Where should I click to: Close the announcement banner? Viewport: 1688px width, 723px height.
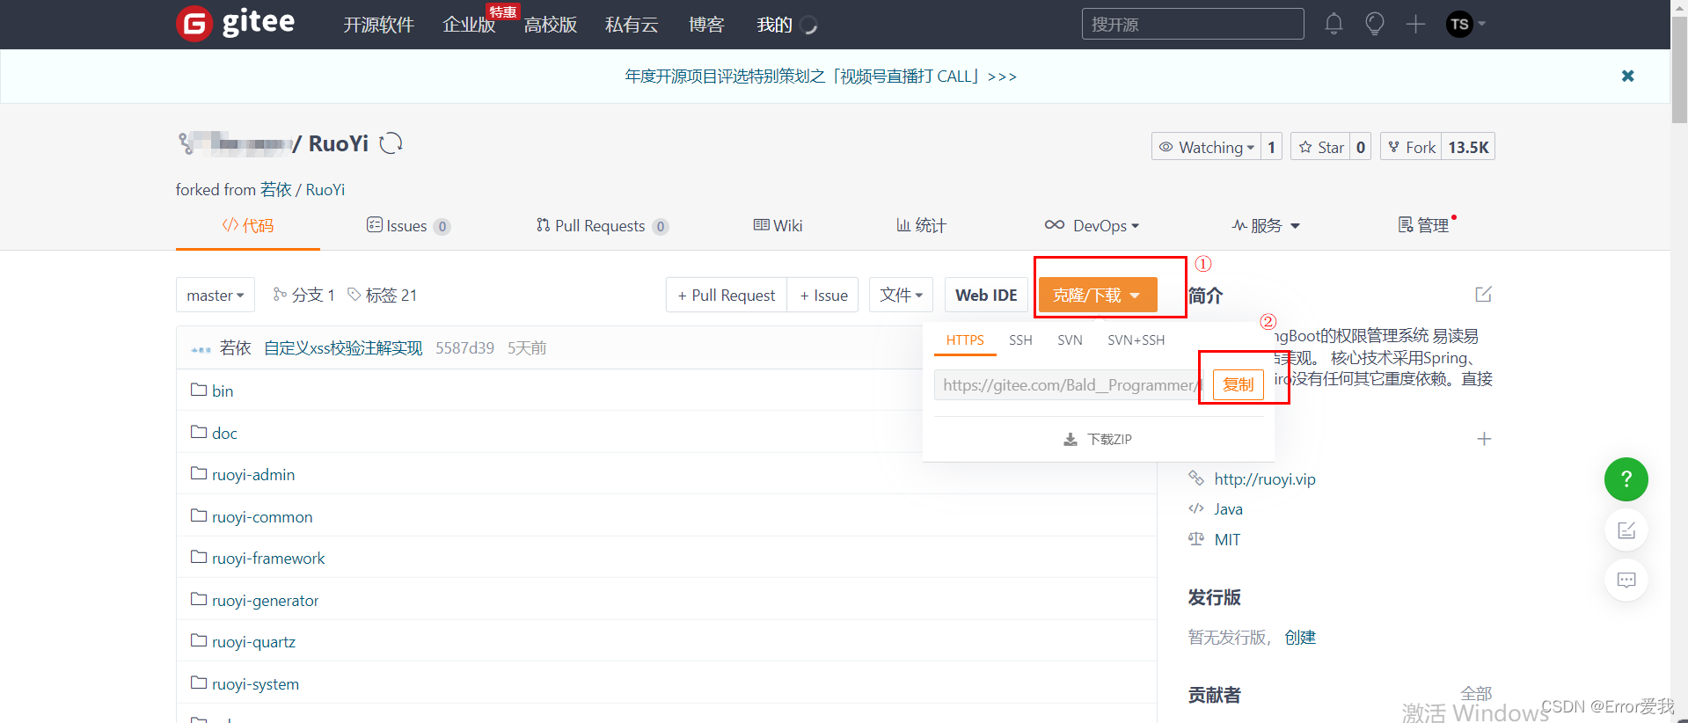click(1628, 76)
